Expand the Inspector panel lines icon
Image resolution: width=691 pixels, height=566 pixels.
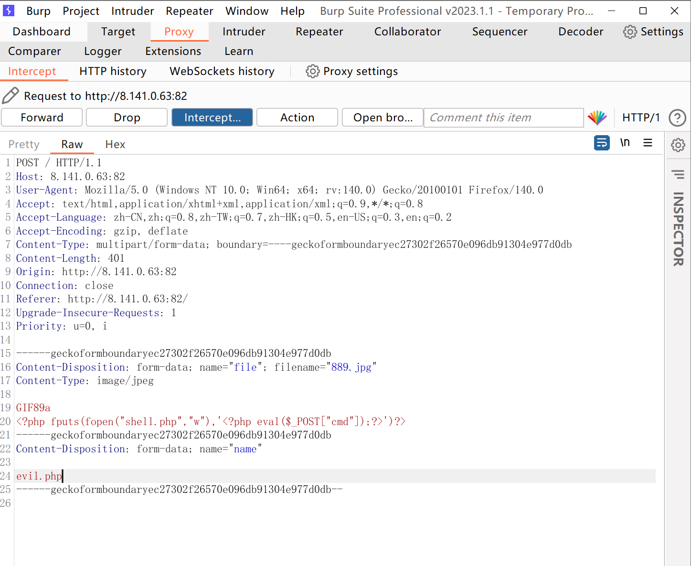click(x=678, y=174)
